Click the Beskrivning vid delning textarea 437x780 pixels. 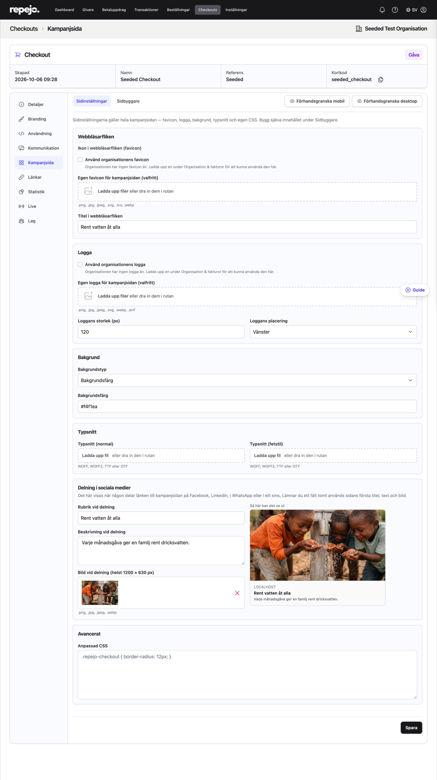pos(161,550)
